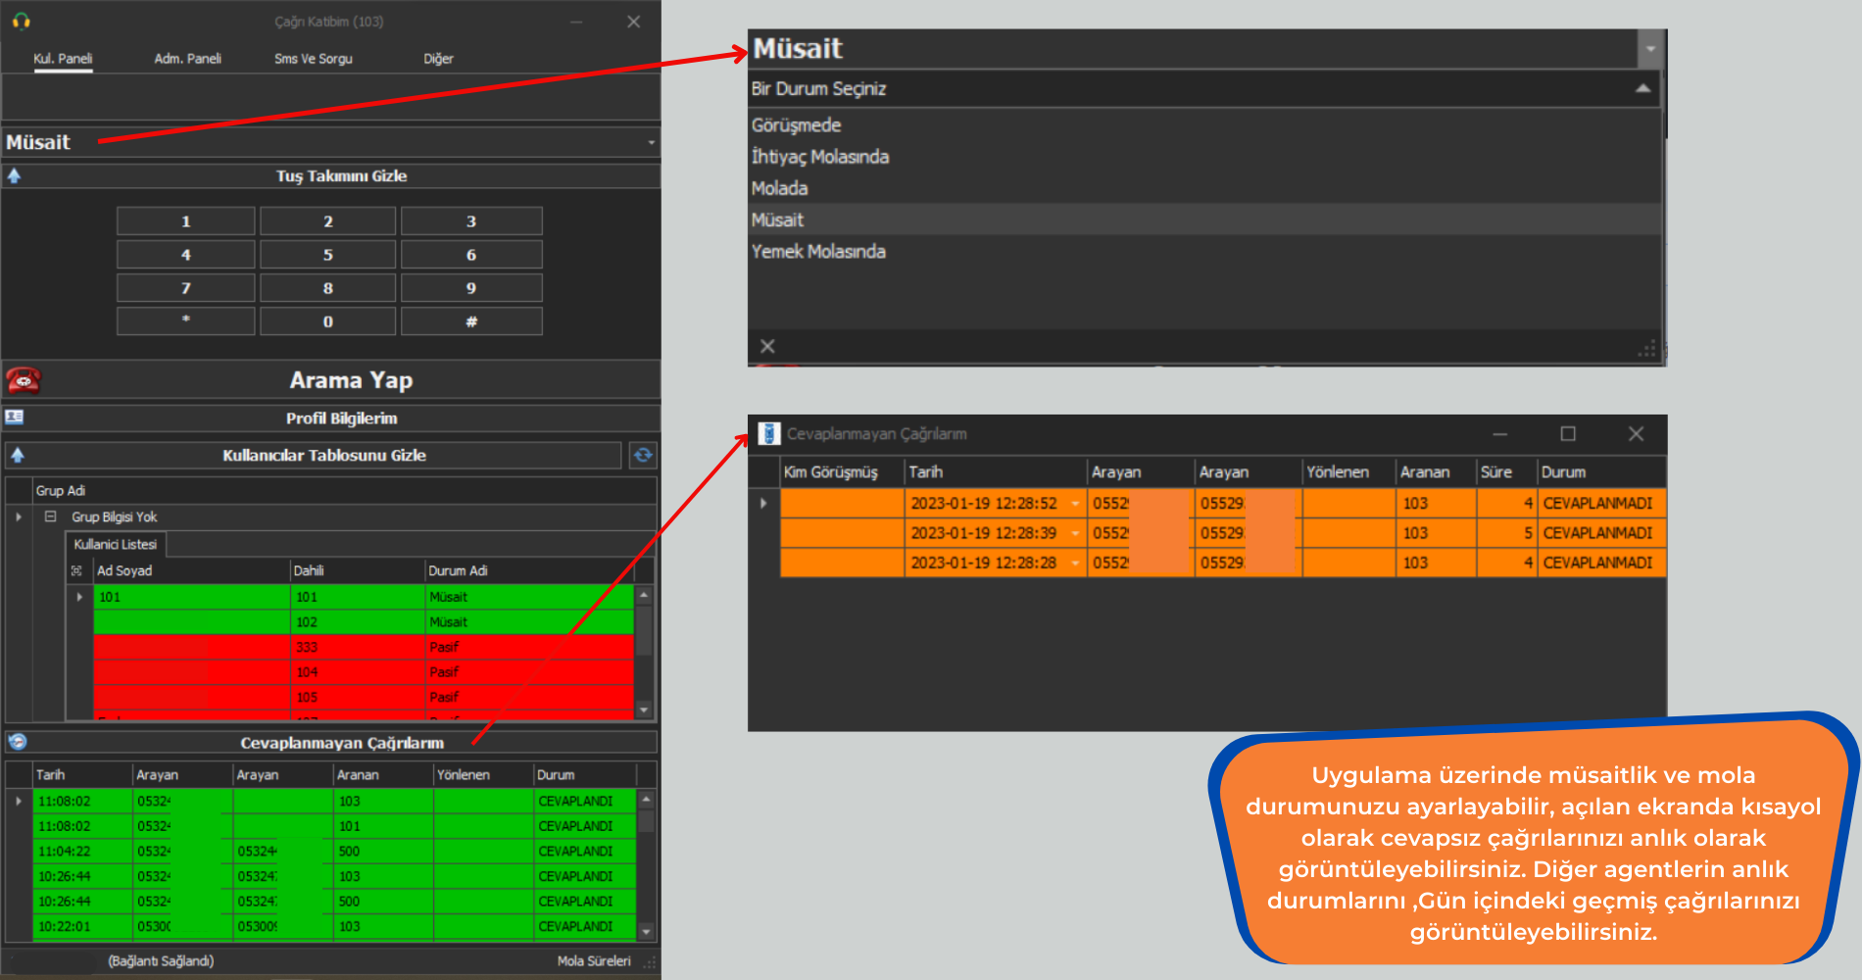Click the up-arrow icon beside Tuş Takımını Gizle
The height and width of the screenshot is (980, 1862).
(15, 176)
